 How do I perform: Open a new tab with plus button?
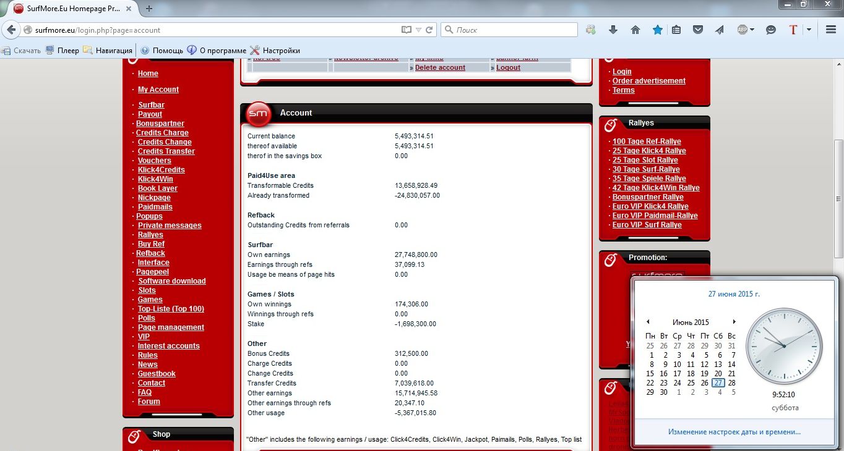(x=149, y=9)
